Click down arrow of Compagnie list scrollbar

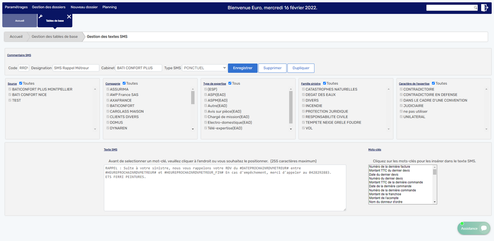pyautogui.click(x=193, y=129)
